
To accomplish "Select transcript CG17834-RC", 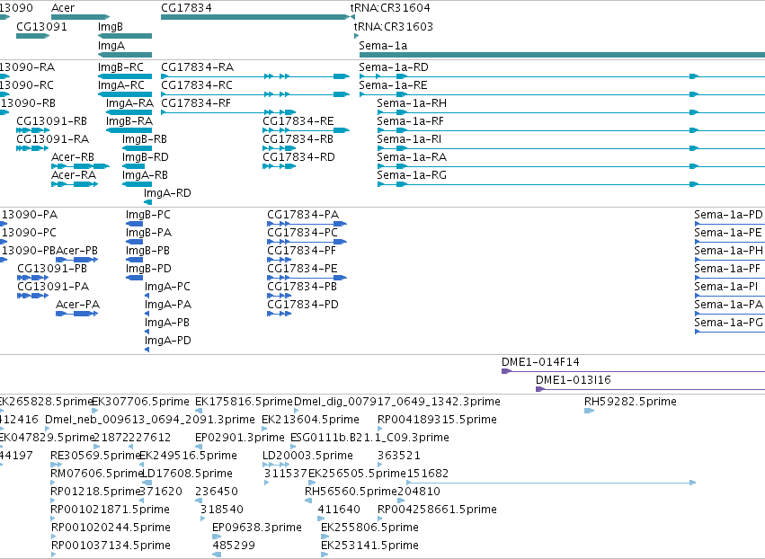I will coord(255,94).
